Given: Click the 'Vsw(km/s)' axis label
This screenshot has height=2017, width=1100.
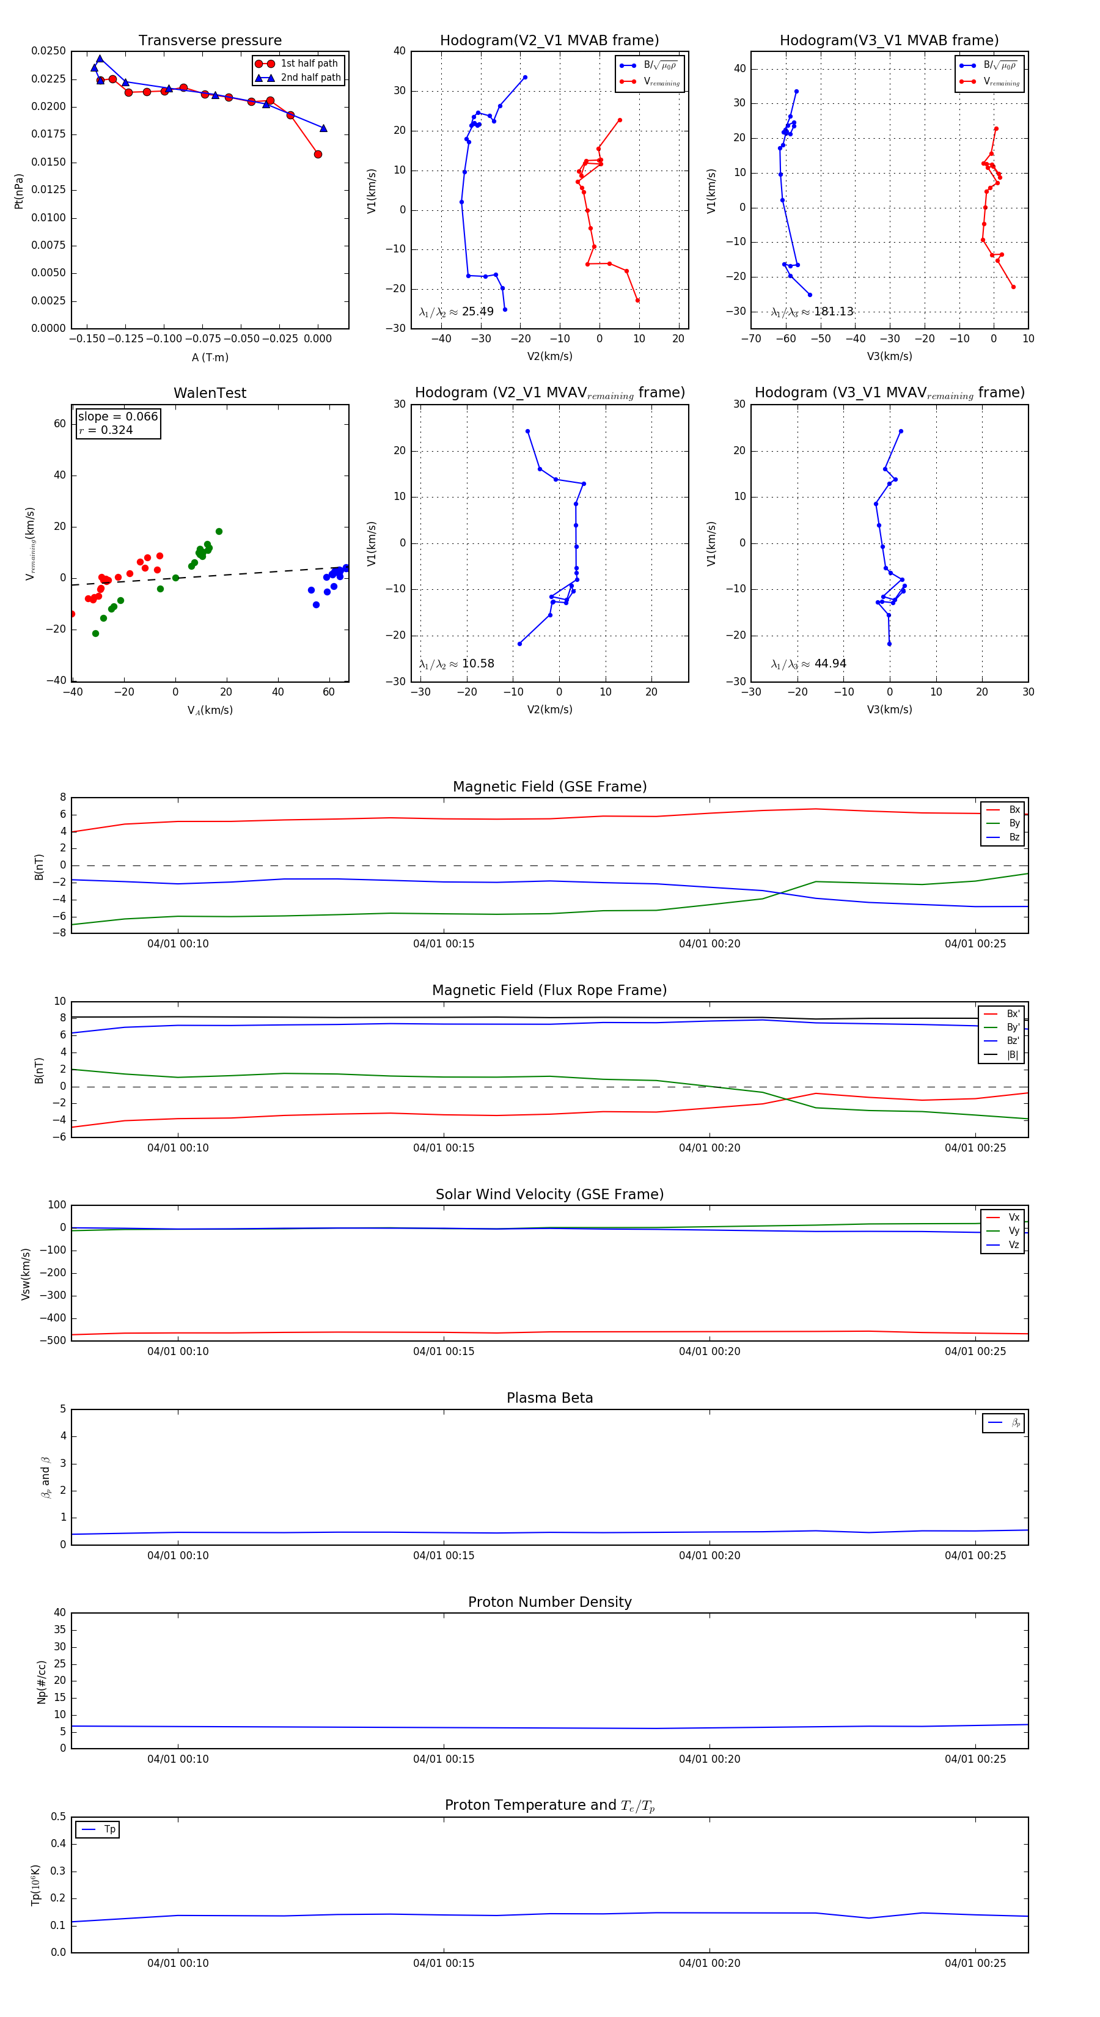Looking at the screenshot, I should pos(25,1274).
